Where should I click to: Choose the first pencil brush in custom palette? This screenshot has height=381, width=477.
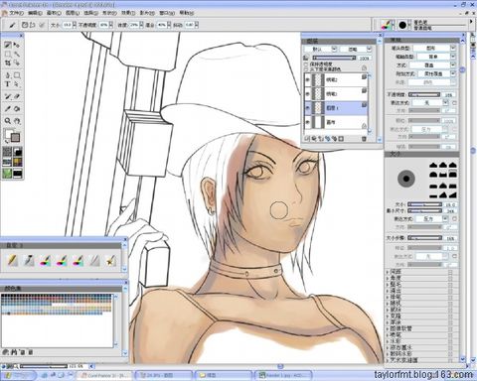coord(13,261)
